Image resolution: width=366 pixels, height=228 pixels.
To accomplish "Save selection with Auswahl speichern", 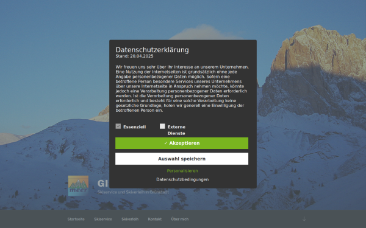I will [182, 159].
